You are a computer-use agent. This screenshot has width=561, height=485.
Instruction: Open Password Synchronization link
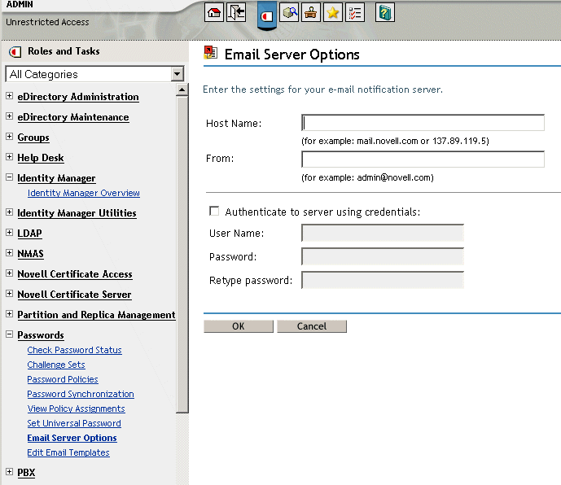pos(81,394)
